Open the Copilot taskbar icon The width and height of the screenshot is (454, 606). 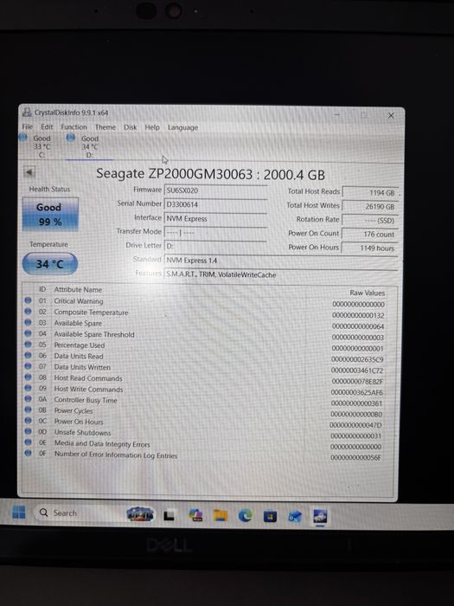(x=196, y=515)
